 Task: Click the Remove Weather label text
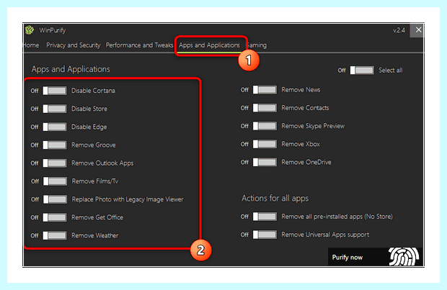click(95, 235)
